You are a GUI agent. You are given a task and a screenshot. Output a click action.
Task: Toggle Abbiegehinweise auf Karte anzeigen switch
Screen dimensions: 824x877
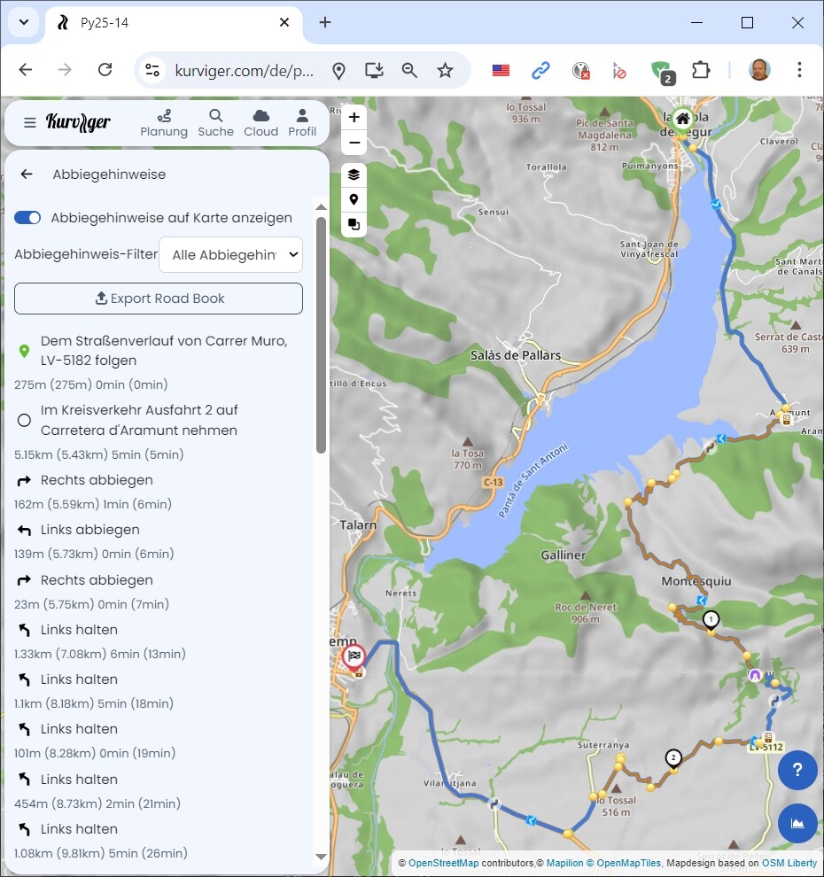[27, 218]
